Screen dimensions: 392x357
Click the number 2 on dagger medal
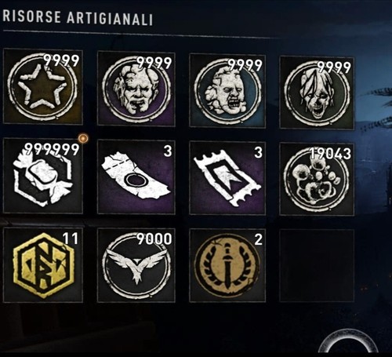click(x=258, y=240)
